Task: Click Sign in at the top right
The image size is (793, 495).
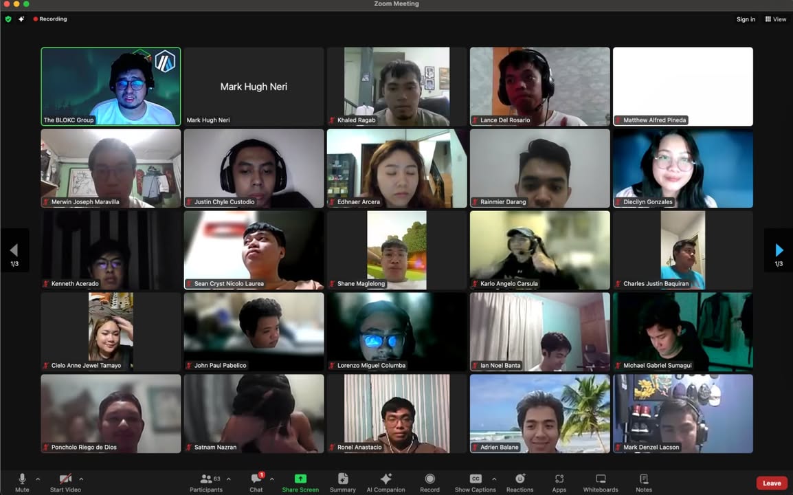Action: 746,19
